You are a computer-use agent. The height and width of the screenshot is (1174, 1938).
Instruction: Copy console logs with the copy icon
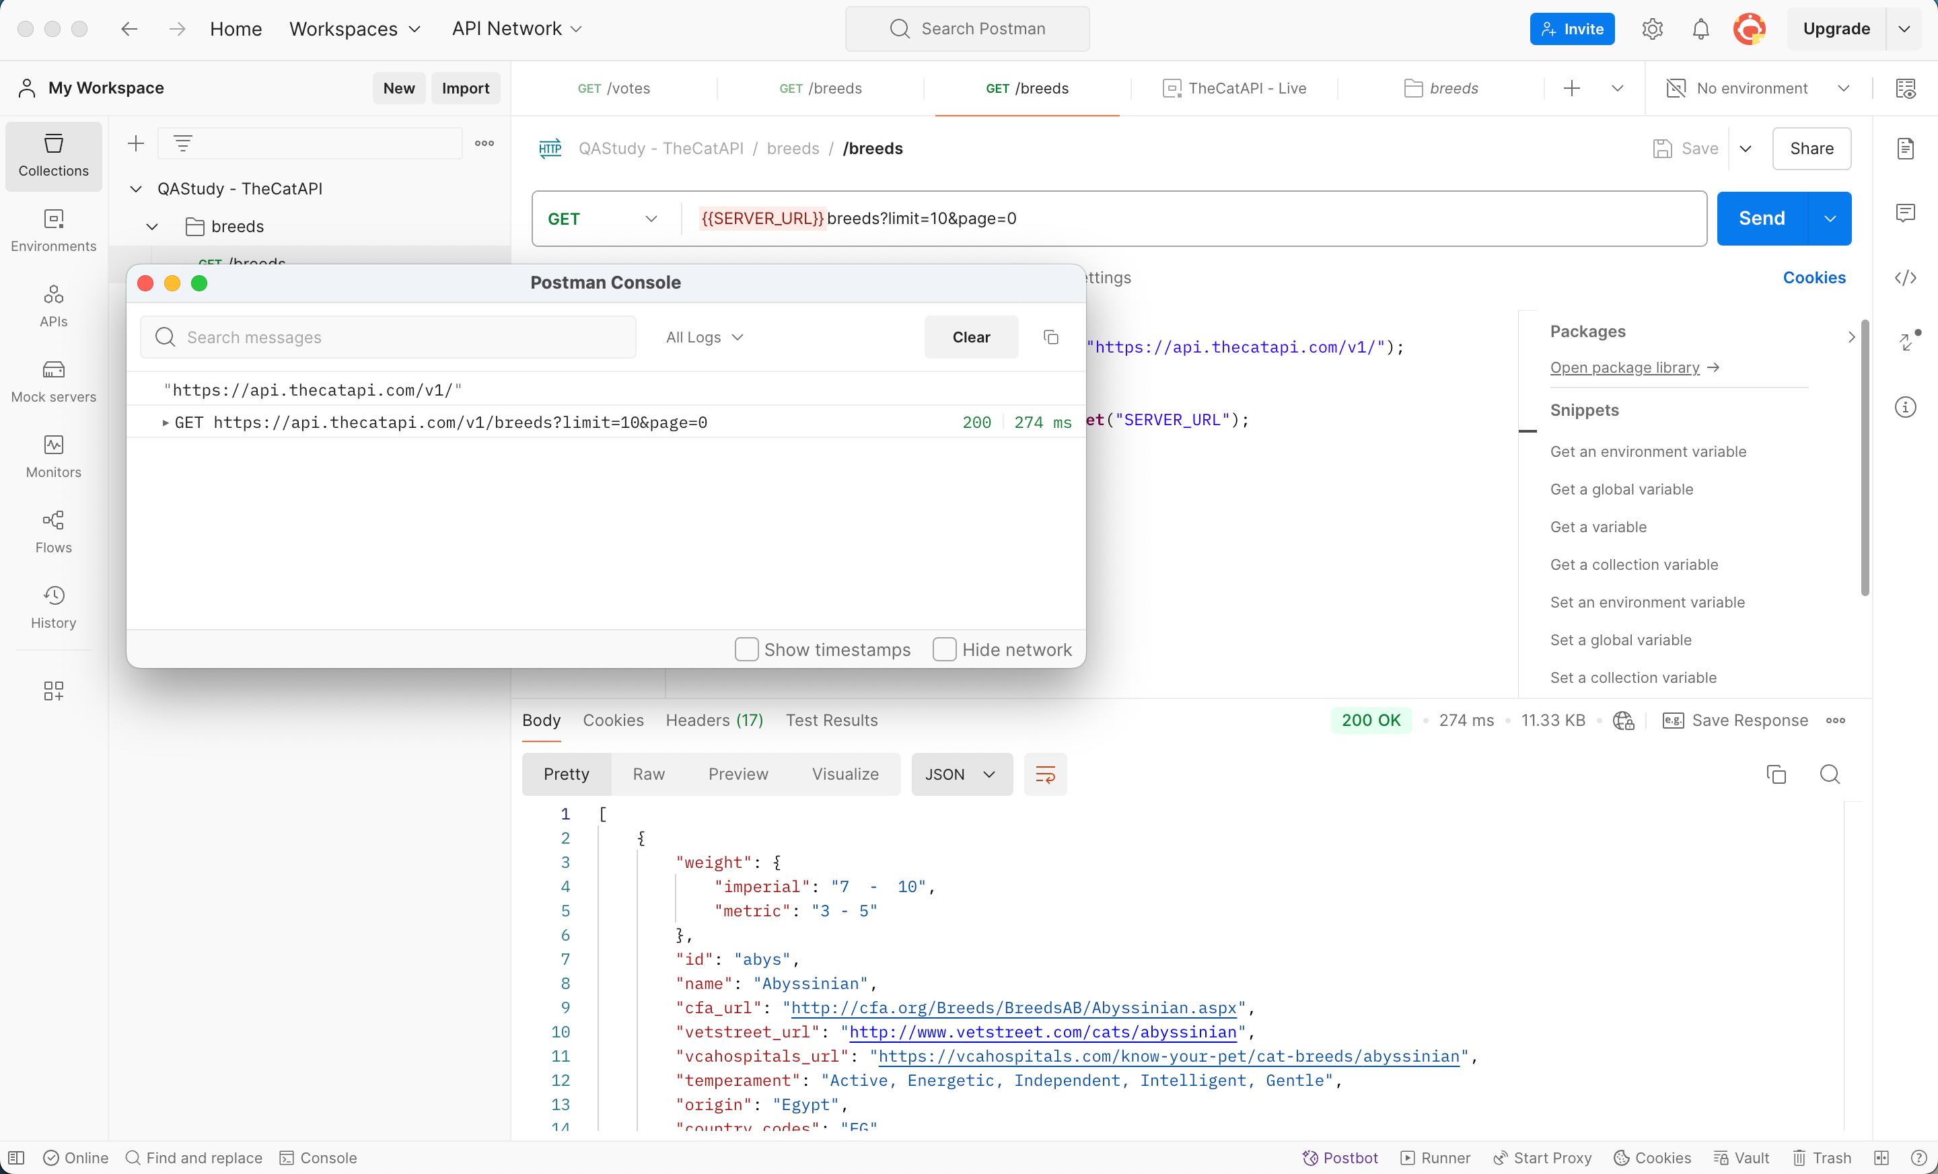click(1051, 337)
